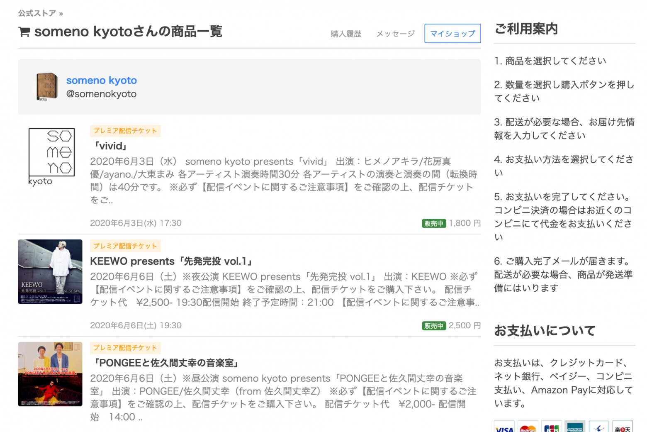Open KEEWO presents「先発完投 vol.1」title

tap(172, 261)
